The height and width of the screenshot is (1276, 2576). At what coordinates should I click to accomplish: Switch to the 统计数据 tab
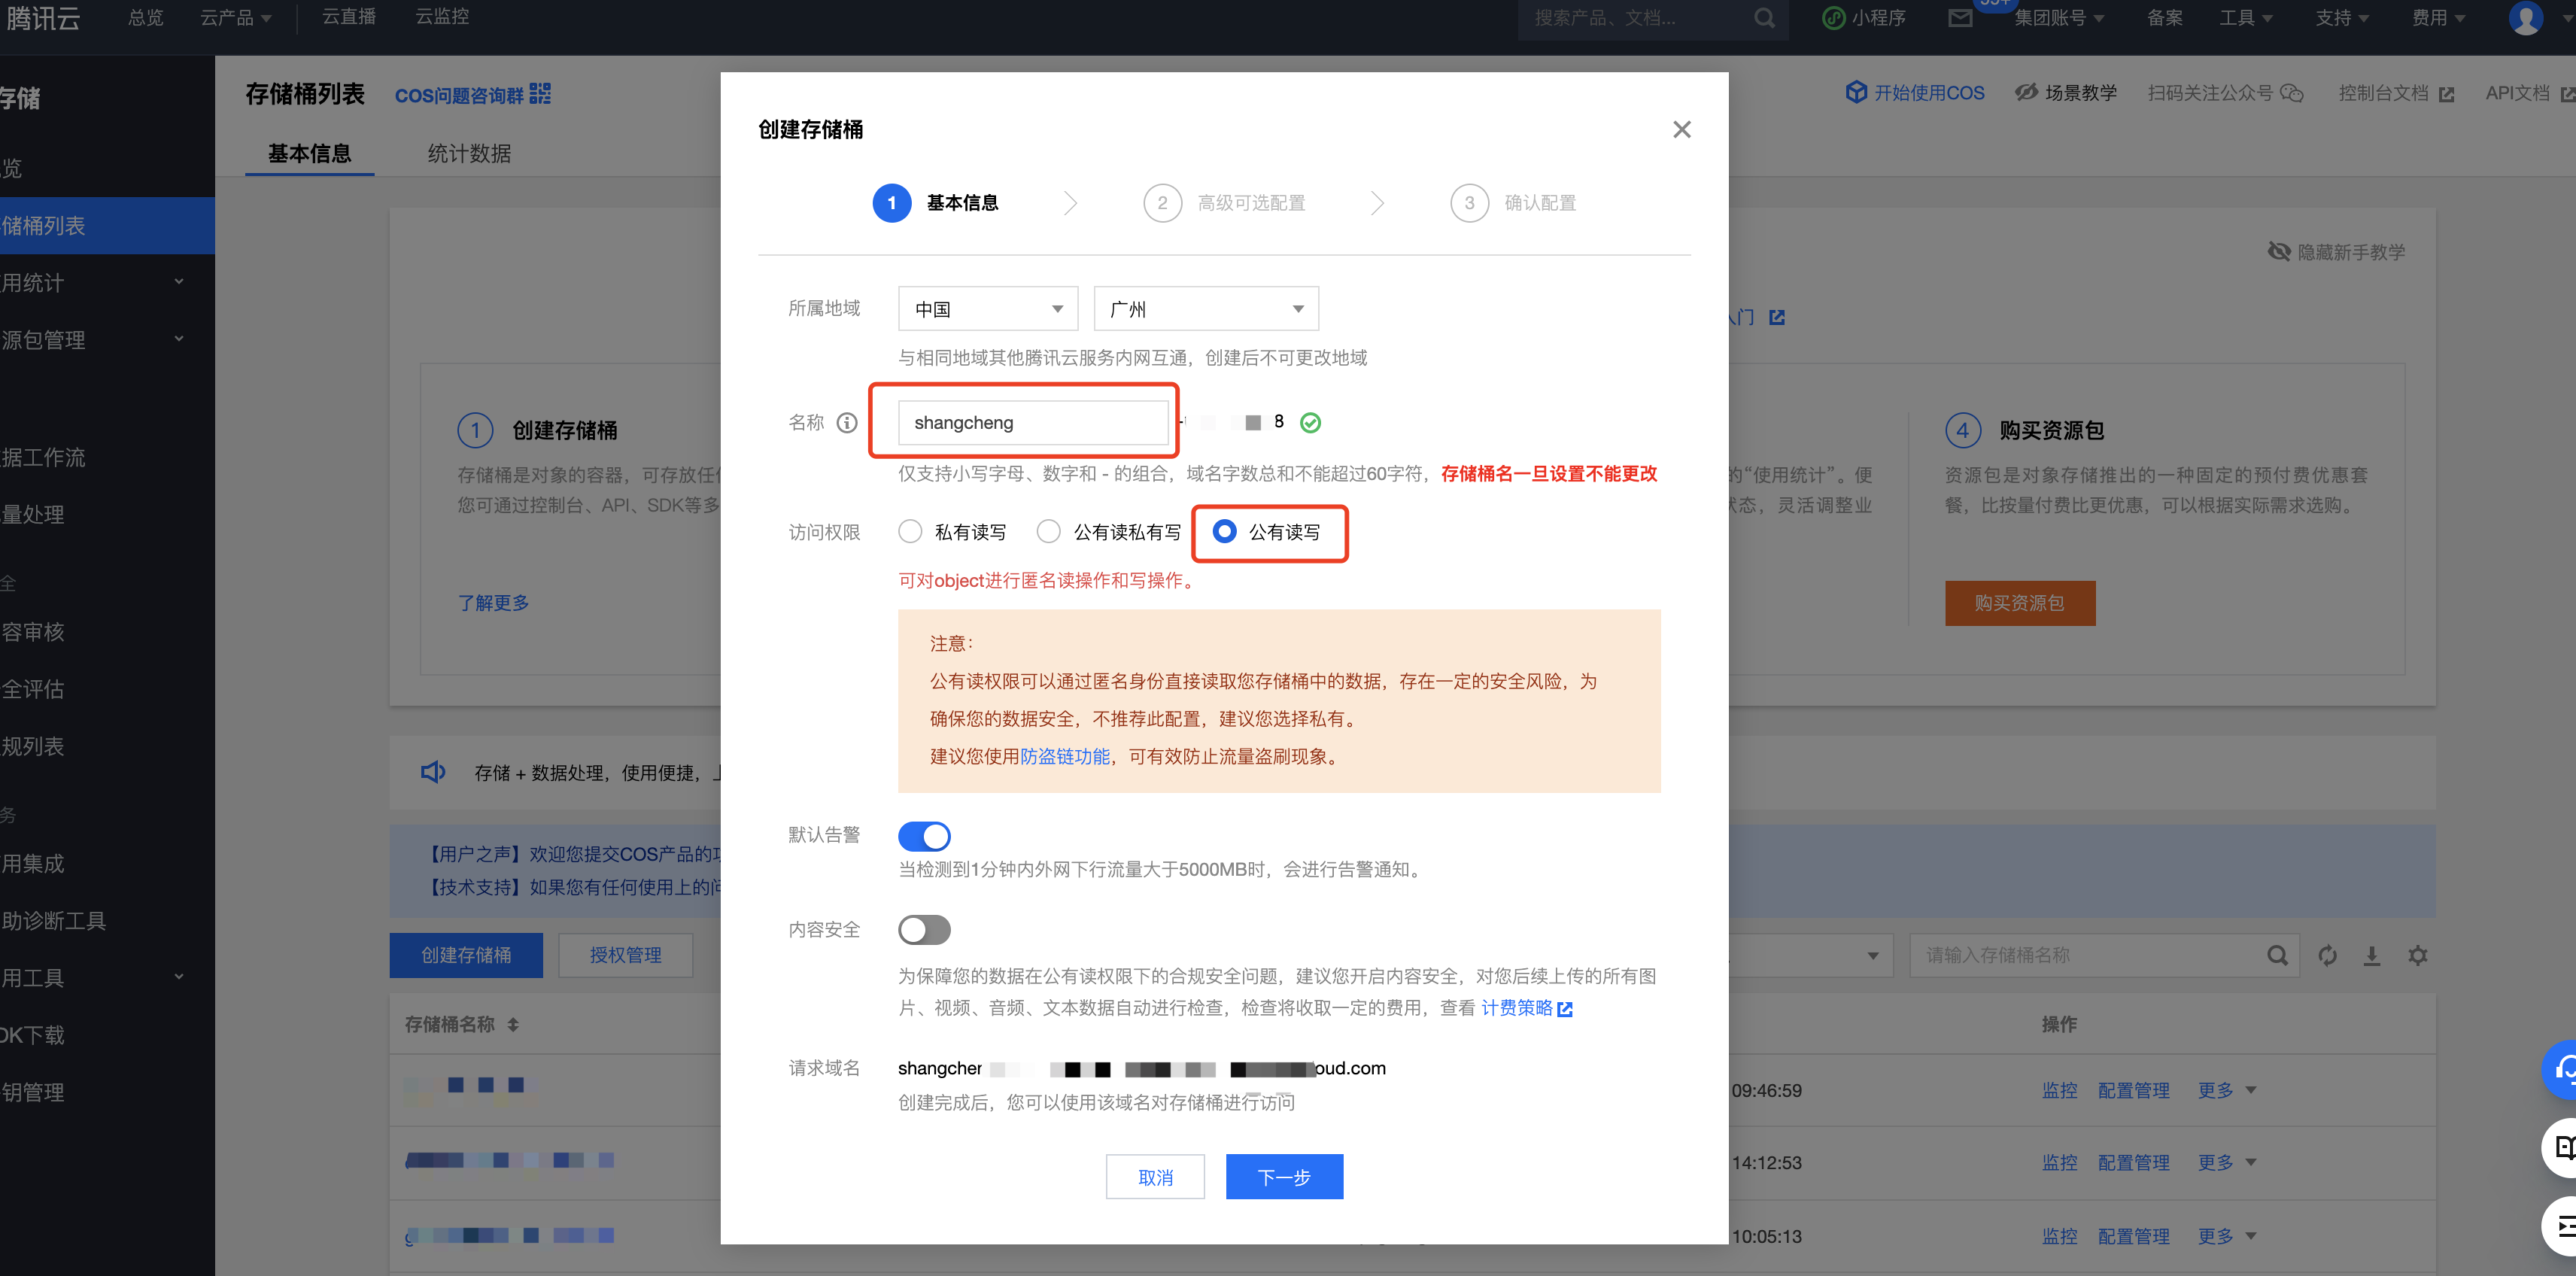point(469,154)
